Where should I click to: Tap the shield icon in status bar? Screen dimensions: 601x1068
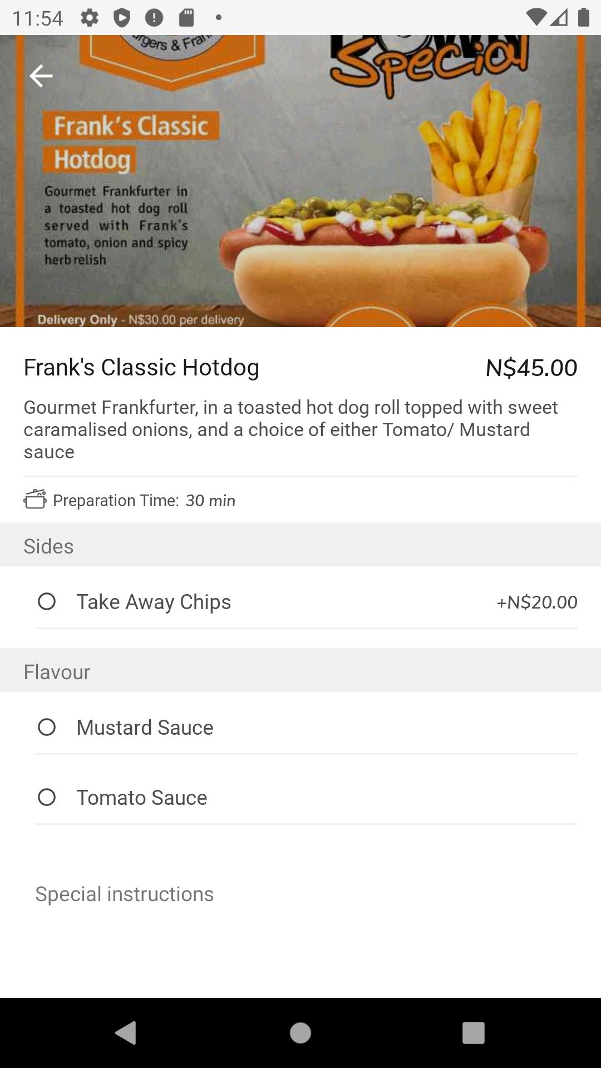tap(121, 18)
